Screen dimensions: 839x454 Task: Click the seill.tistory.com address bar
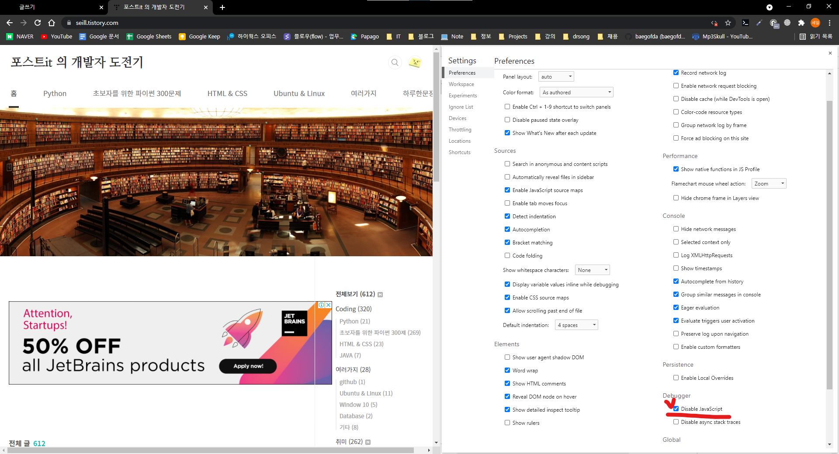pos(385,23)
